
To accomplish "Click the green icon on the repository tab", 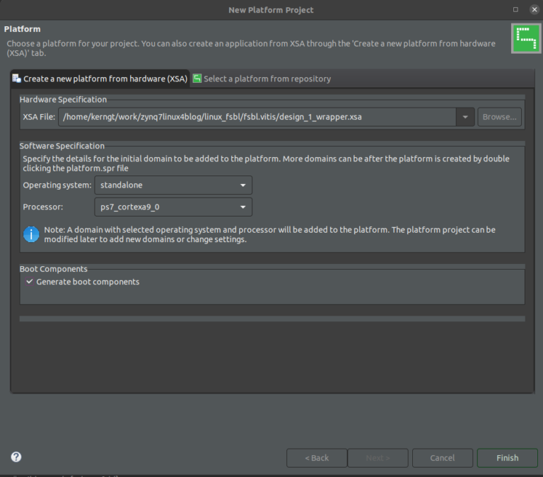I will click(197, 79).
